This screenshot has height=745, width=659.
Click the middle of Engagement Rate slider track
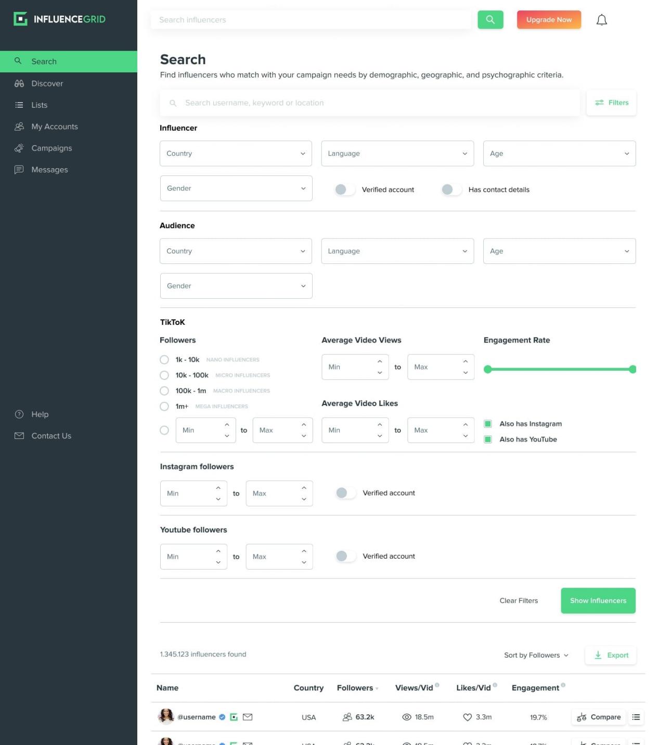pos(560,369)
